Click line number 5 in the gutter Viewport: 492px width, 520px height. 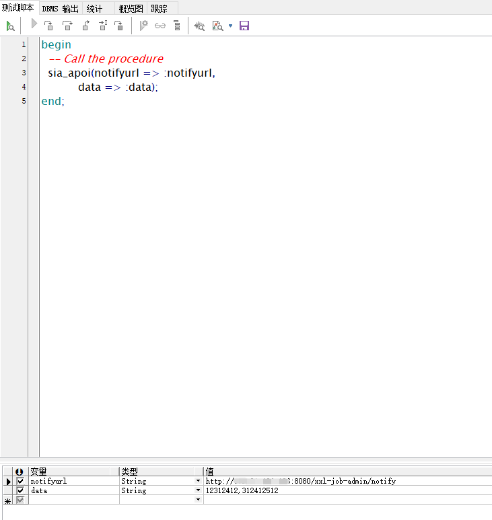point(24,101)
